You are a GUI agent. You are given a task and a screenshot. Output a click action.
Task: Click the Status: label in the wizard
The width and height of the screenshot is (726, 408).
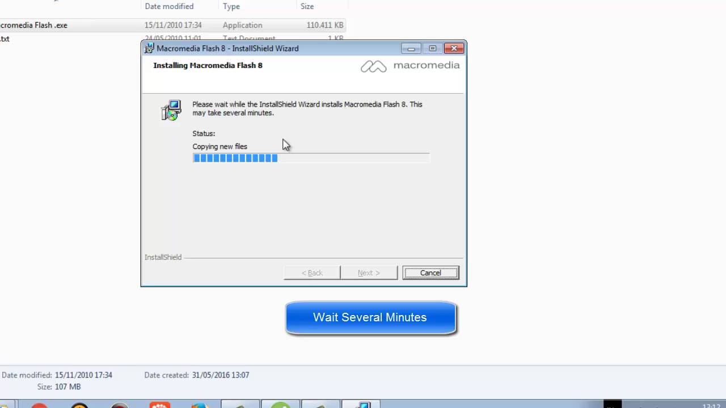click(x=204, y=134)
